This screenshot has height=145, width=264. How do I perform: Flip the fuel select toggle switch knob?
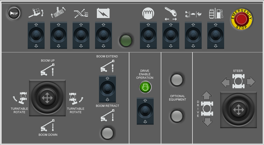tap(216, 35)
